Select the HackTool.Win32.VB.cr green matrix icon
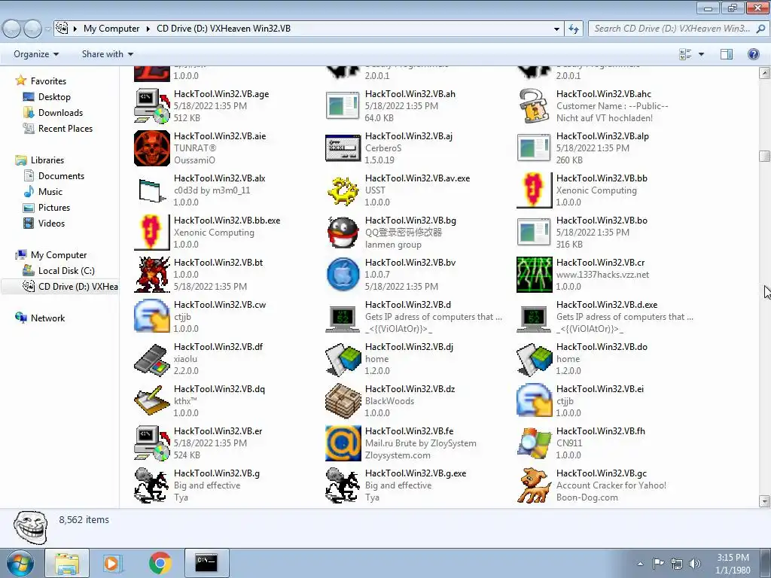This screenshot has width=771, height=578. pyautogui.click(x=534, y=275)
